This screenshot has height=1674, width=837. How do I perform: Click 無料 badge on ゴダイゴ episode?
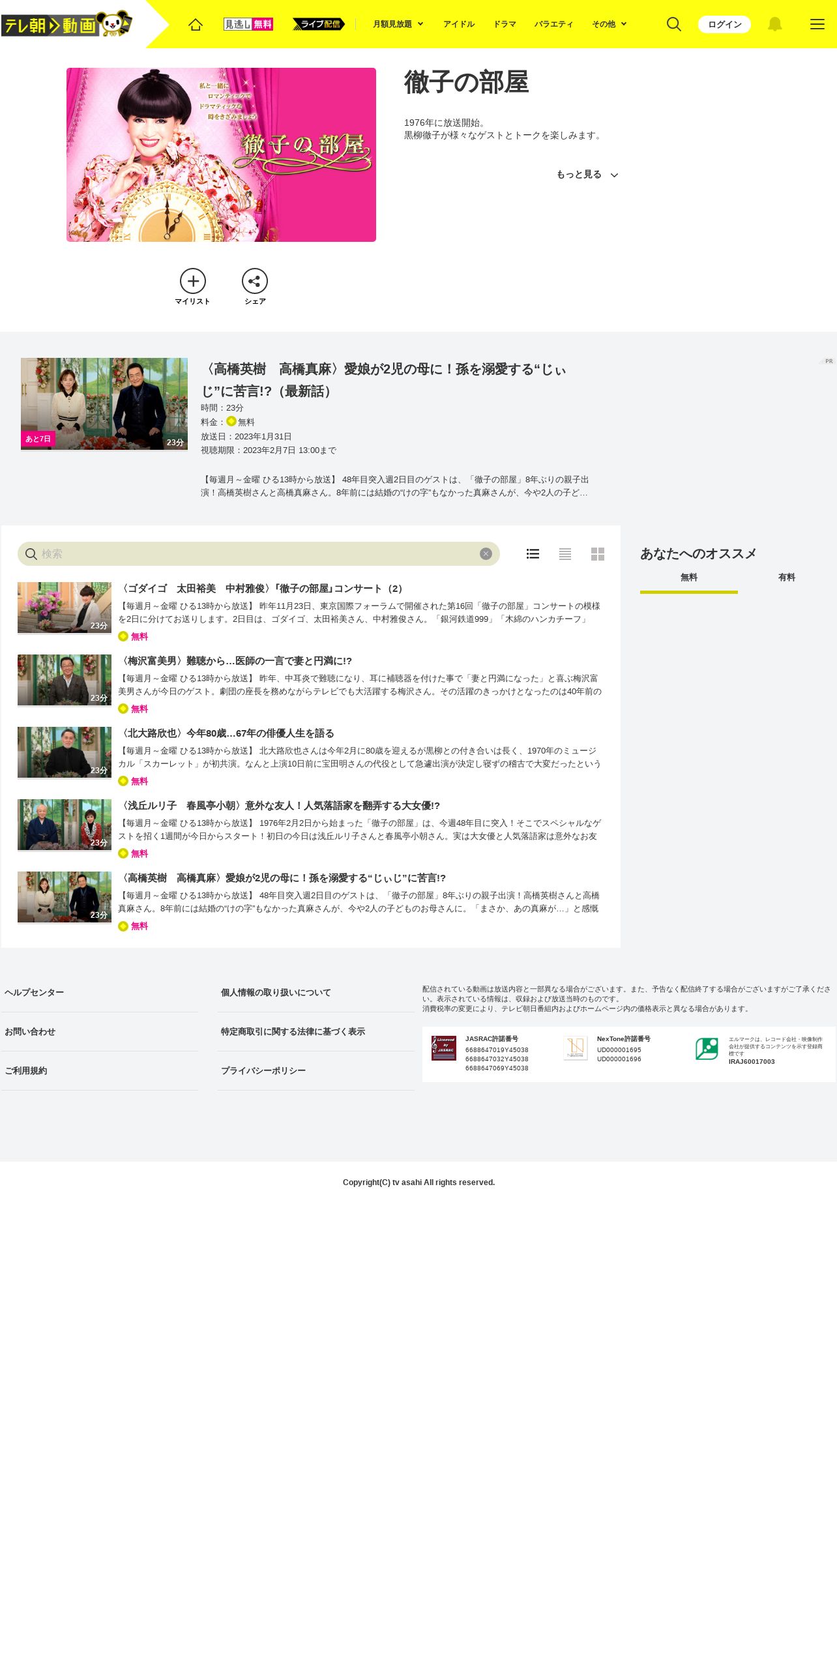[133, 637]
